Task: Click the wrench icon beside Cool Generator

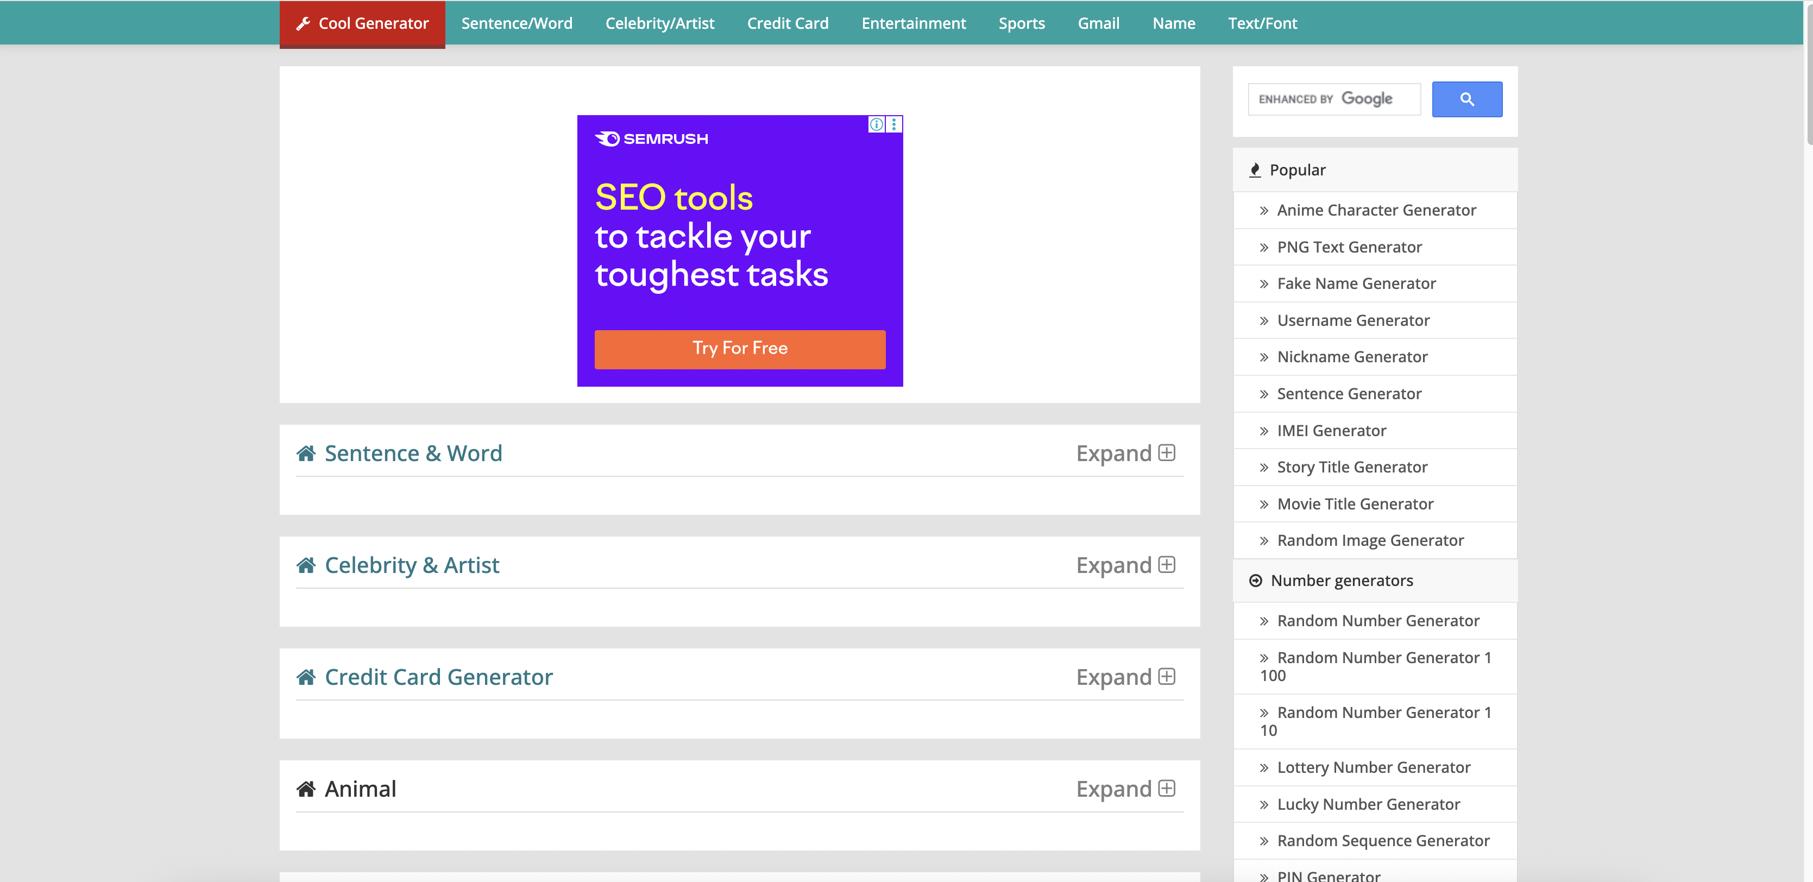Action: [x=303, y=23]
